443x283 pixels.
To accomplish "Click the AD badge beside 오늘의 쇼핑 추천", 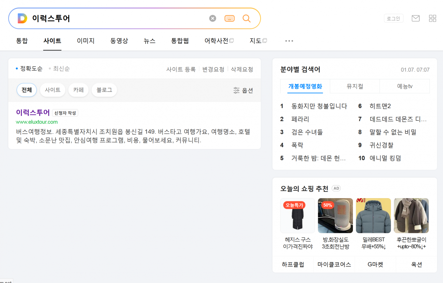I will [x=336, y=189].
